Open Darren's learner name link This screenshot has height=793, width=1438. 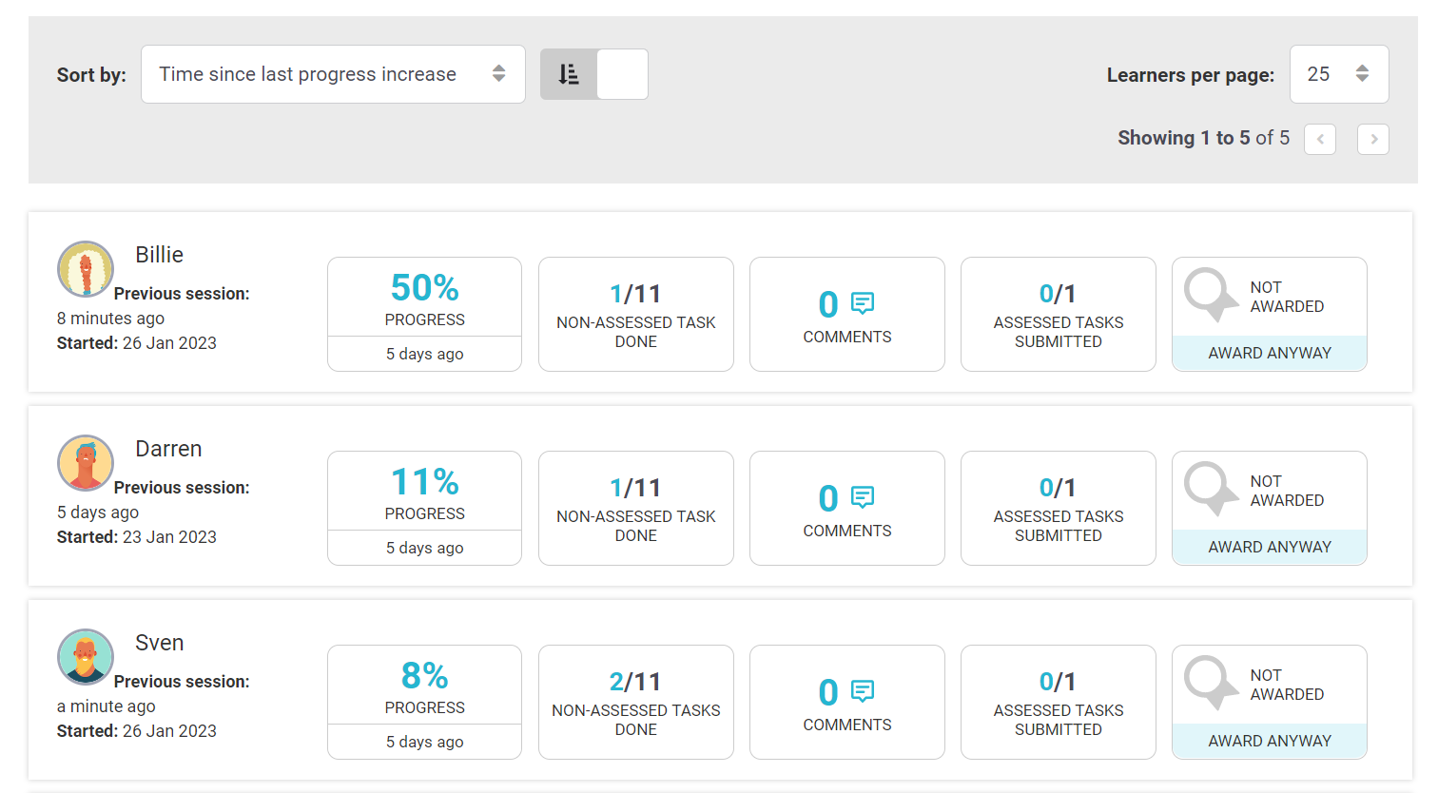pos(168,449)
